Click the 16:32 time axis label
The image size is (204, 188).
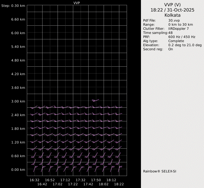[x=35, y=180]
